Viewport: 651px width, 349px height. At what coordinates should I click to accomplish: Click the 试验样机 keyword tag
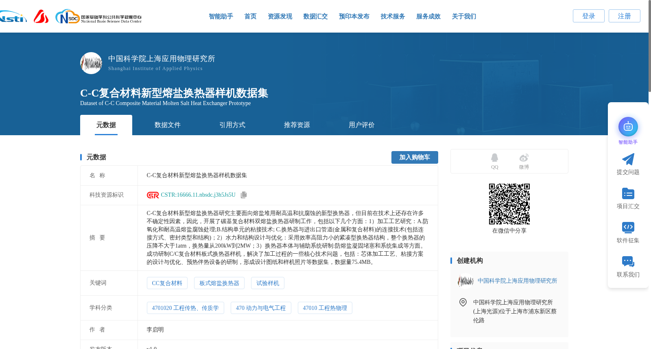[268, 283]
